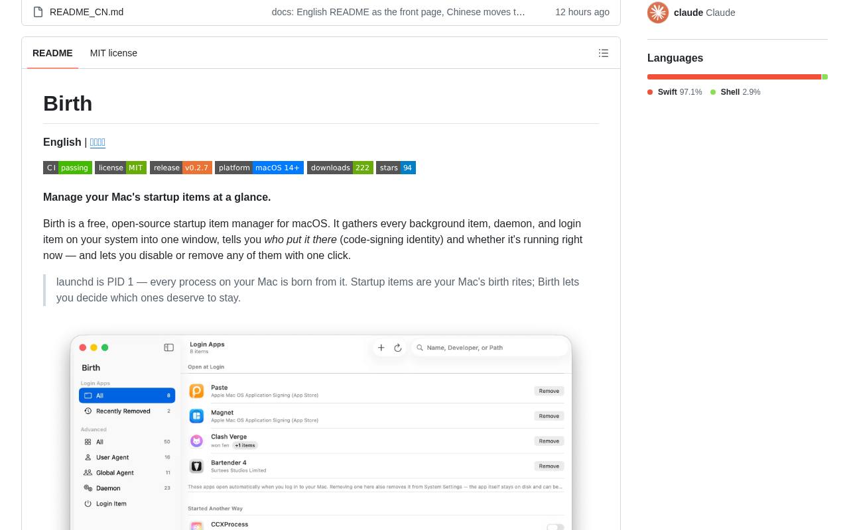The image size is (849, 530).
Task: Click the claude contributor avatar
Action: 658,13
